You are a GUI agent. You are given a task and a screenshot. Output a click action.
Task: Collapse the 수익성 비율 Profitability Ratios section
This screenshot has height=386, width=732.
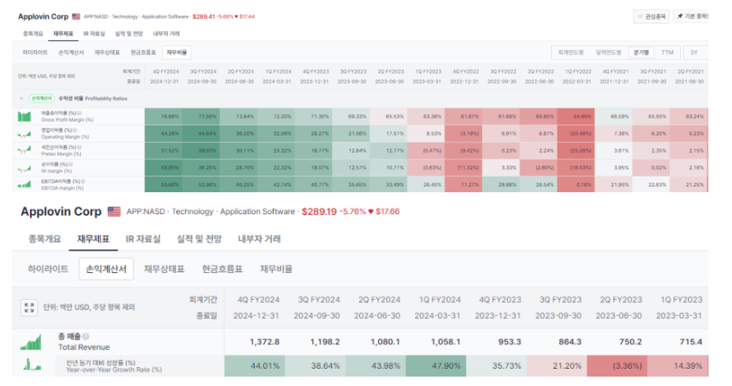[x=21, y=99]
